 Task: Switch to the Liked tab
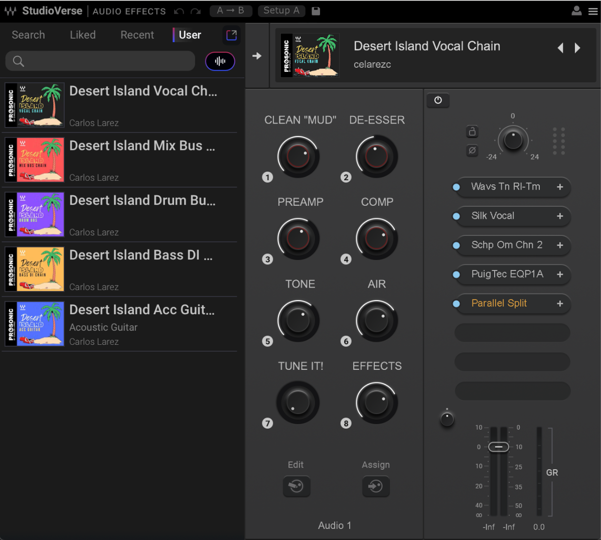pyautogui.click(x=83, y=35)
